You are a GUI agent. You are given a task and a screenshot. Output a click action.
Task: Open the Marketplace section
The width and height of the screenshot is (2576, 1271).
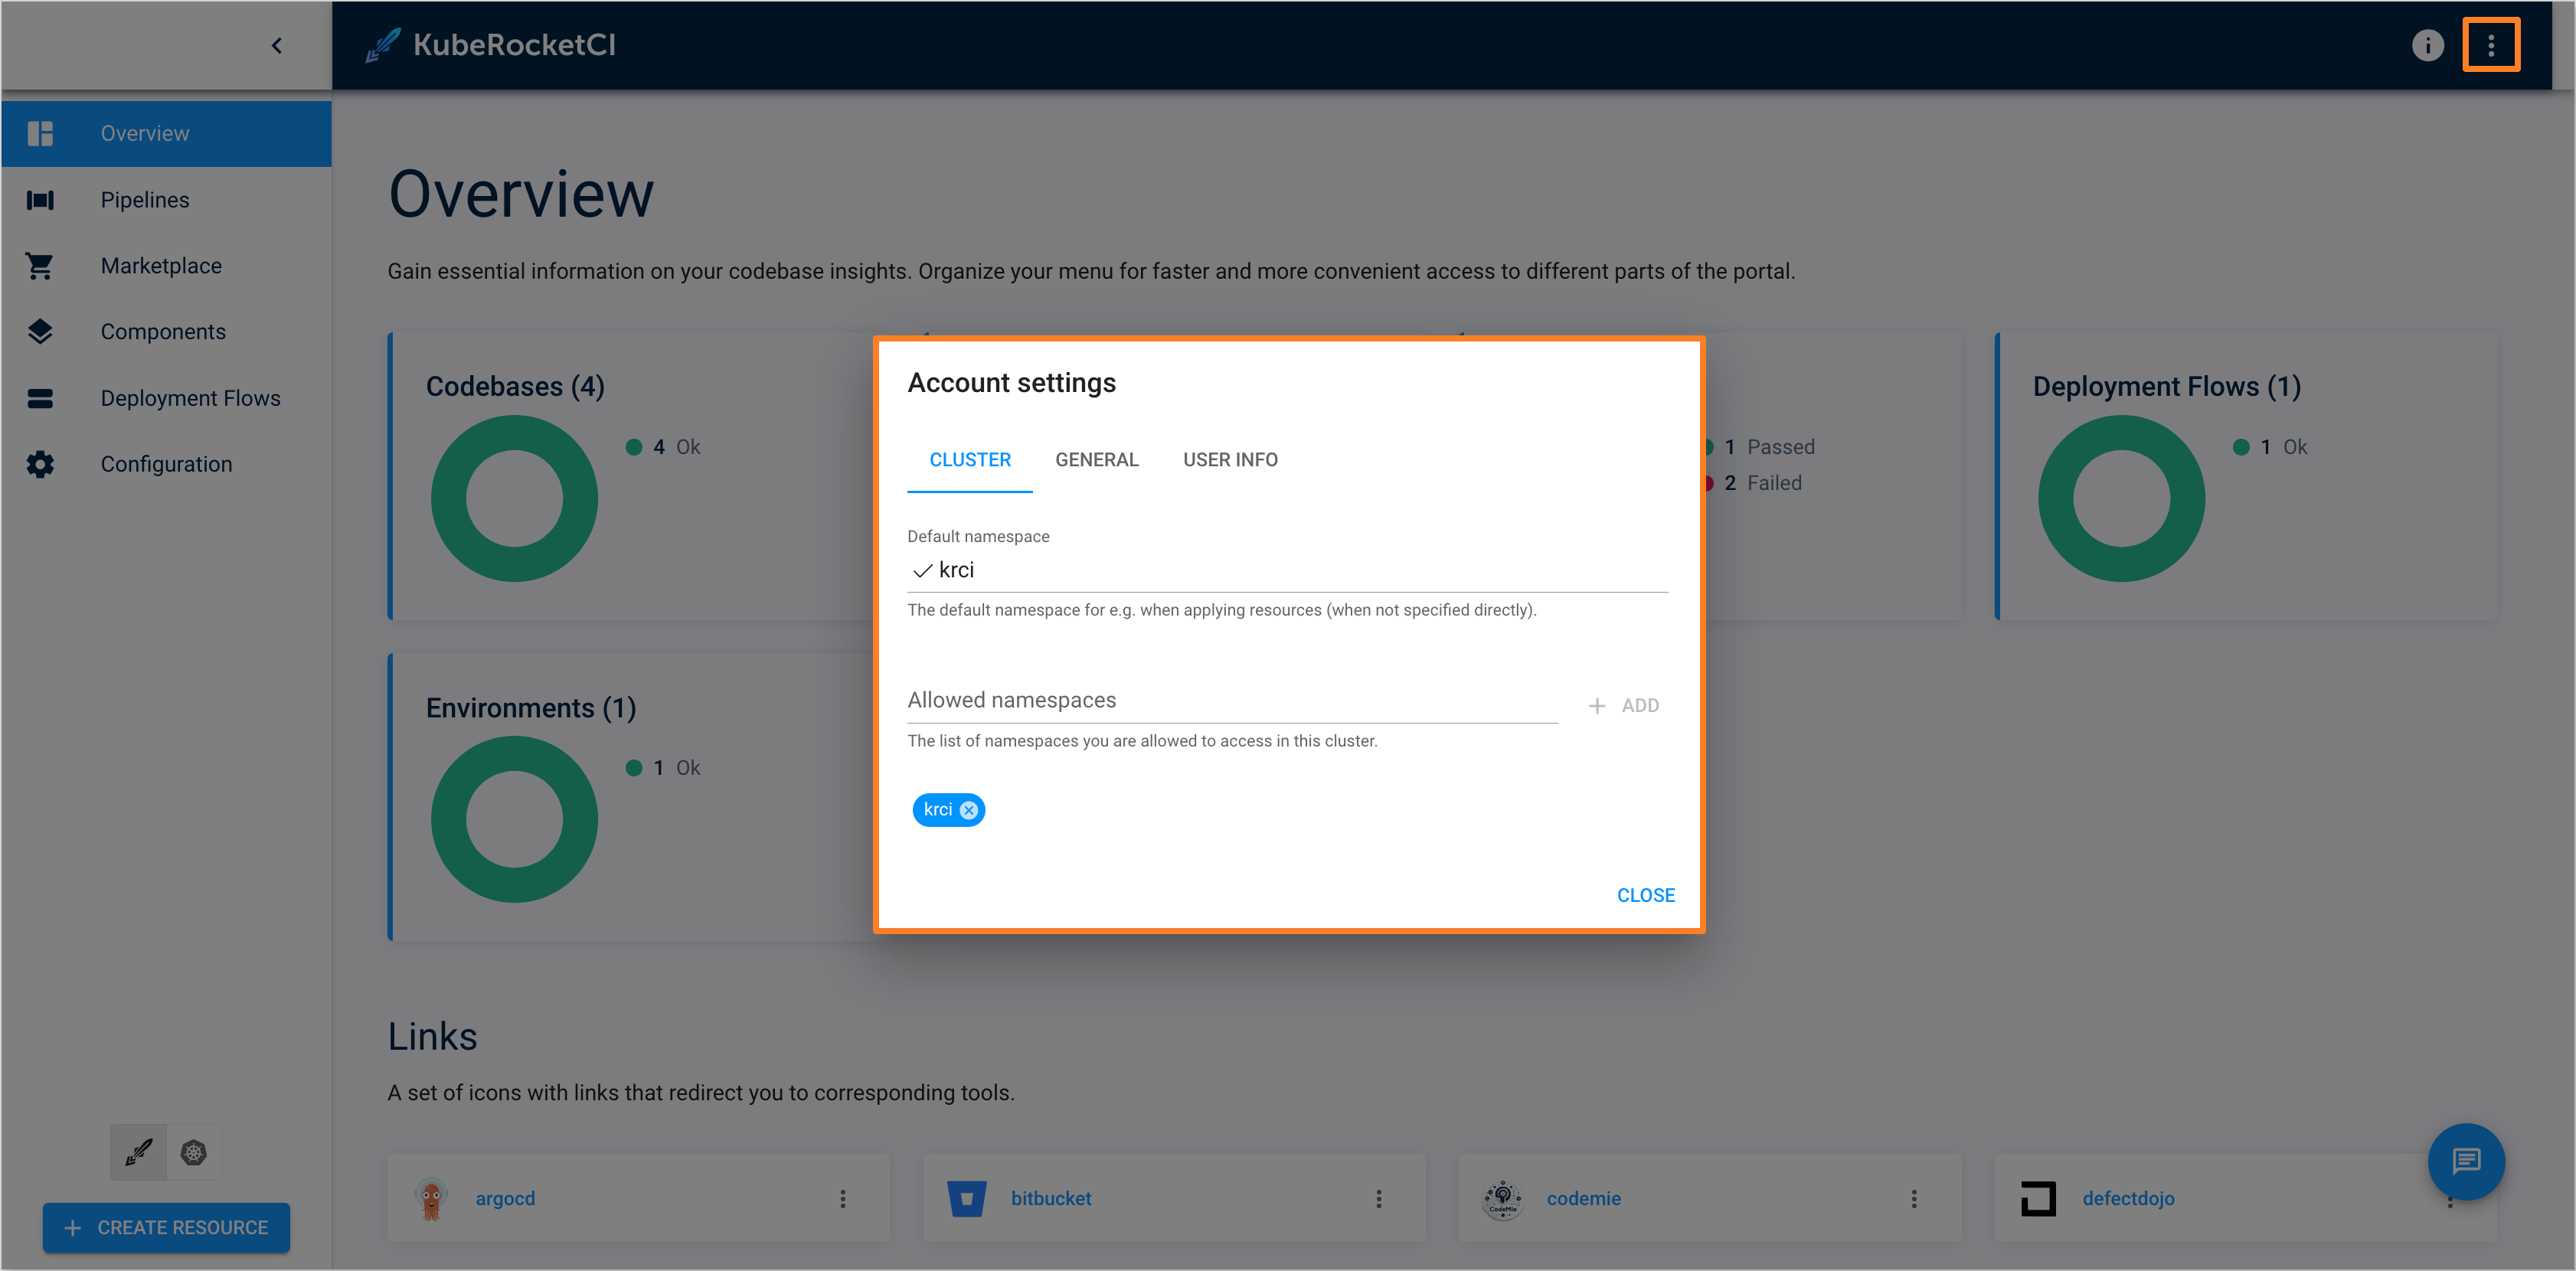[x=158, y=264]
